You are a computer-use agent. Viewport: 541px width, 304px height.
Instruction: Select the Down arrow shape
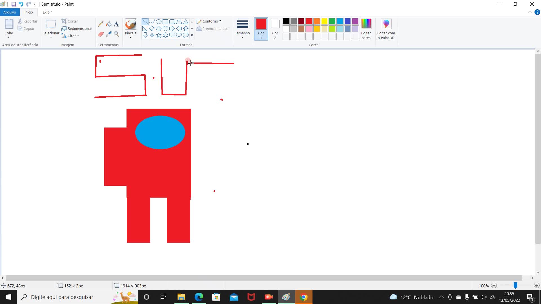(x=145, y=35)
